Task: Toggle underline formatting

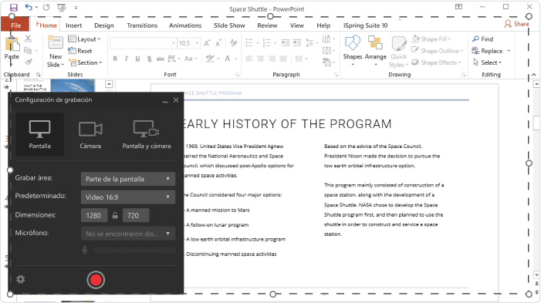Action: [x=137, y=59]
